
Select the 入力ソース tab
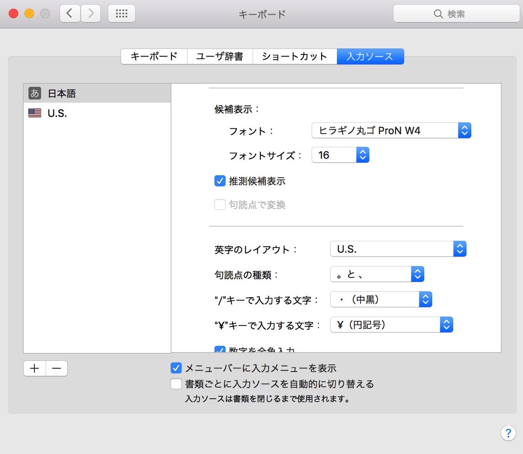(x=370, y=56)
